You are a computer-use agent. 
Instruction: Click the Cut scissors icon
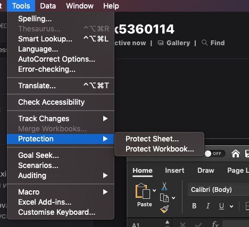(x=164, y=186)
